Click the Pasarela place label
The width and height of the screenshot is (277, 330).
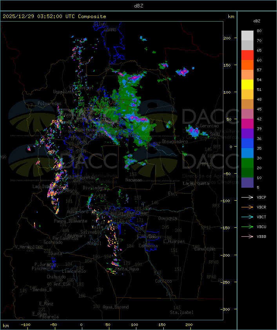49,317
